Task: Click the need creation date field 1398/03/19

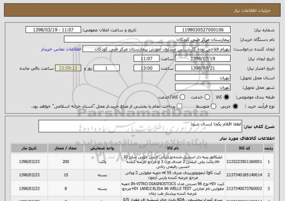Action: point(203,59)
